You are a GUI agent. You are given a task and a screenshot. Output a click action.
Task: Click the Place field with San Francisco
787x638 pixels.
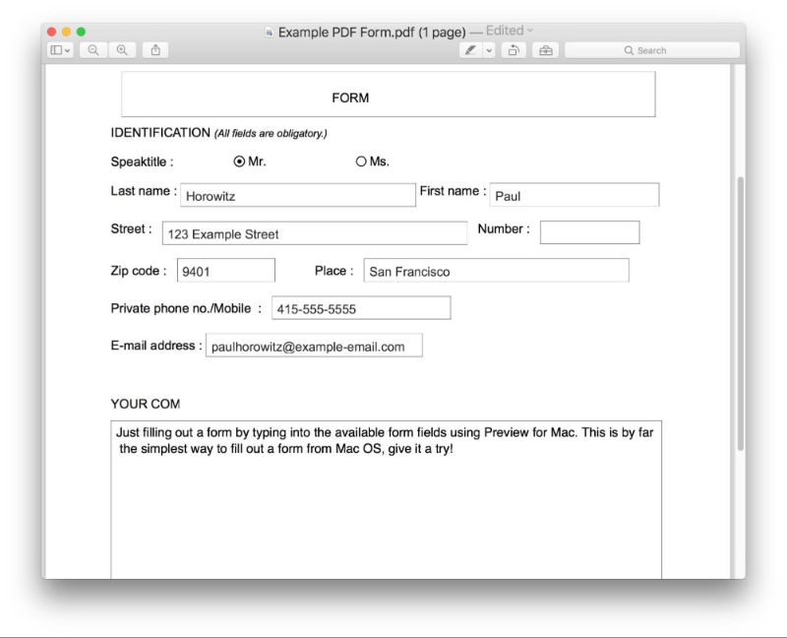click(497, 271)
